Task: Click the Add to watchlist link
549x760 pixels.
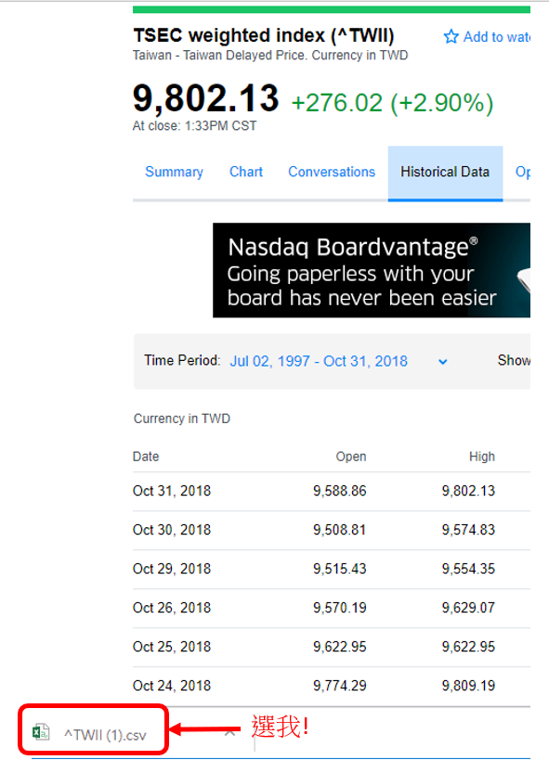Action: point(497,37)
